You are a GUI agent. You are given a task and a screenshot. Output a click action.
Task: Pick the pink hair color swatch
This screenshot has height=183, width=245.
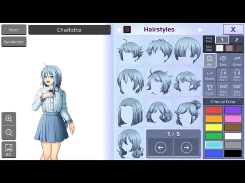click(x=233, y=118)
